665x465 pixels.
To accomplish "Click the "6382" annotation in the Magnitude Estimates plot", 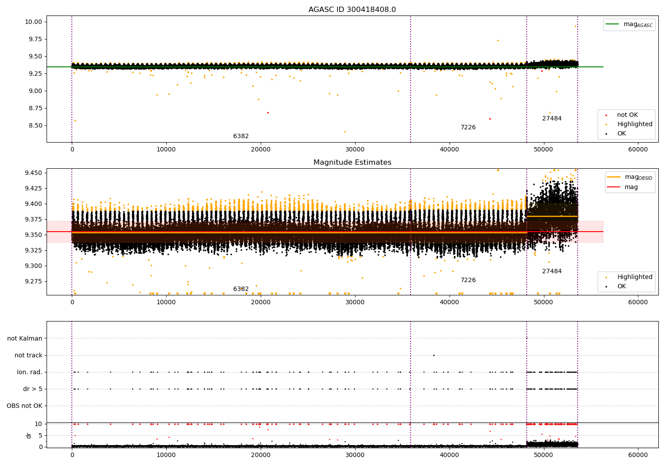I will pos(241,289).
